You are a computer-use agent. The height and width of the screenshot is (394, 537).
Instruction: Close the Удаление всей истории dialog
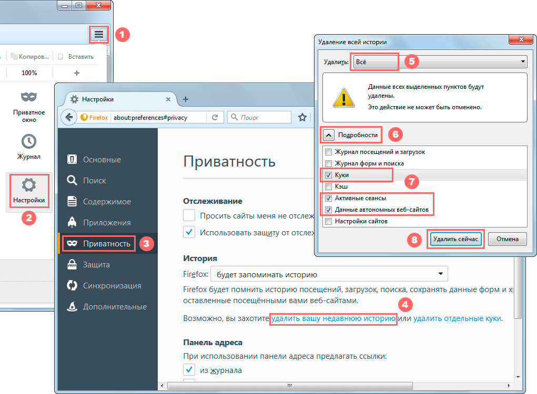521,39
